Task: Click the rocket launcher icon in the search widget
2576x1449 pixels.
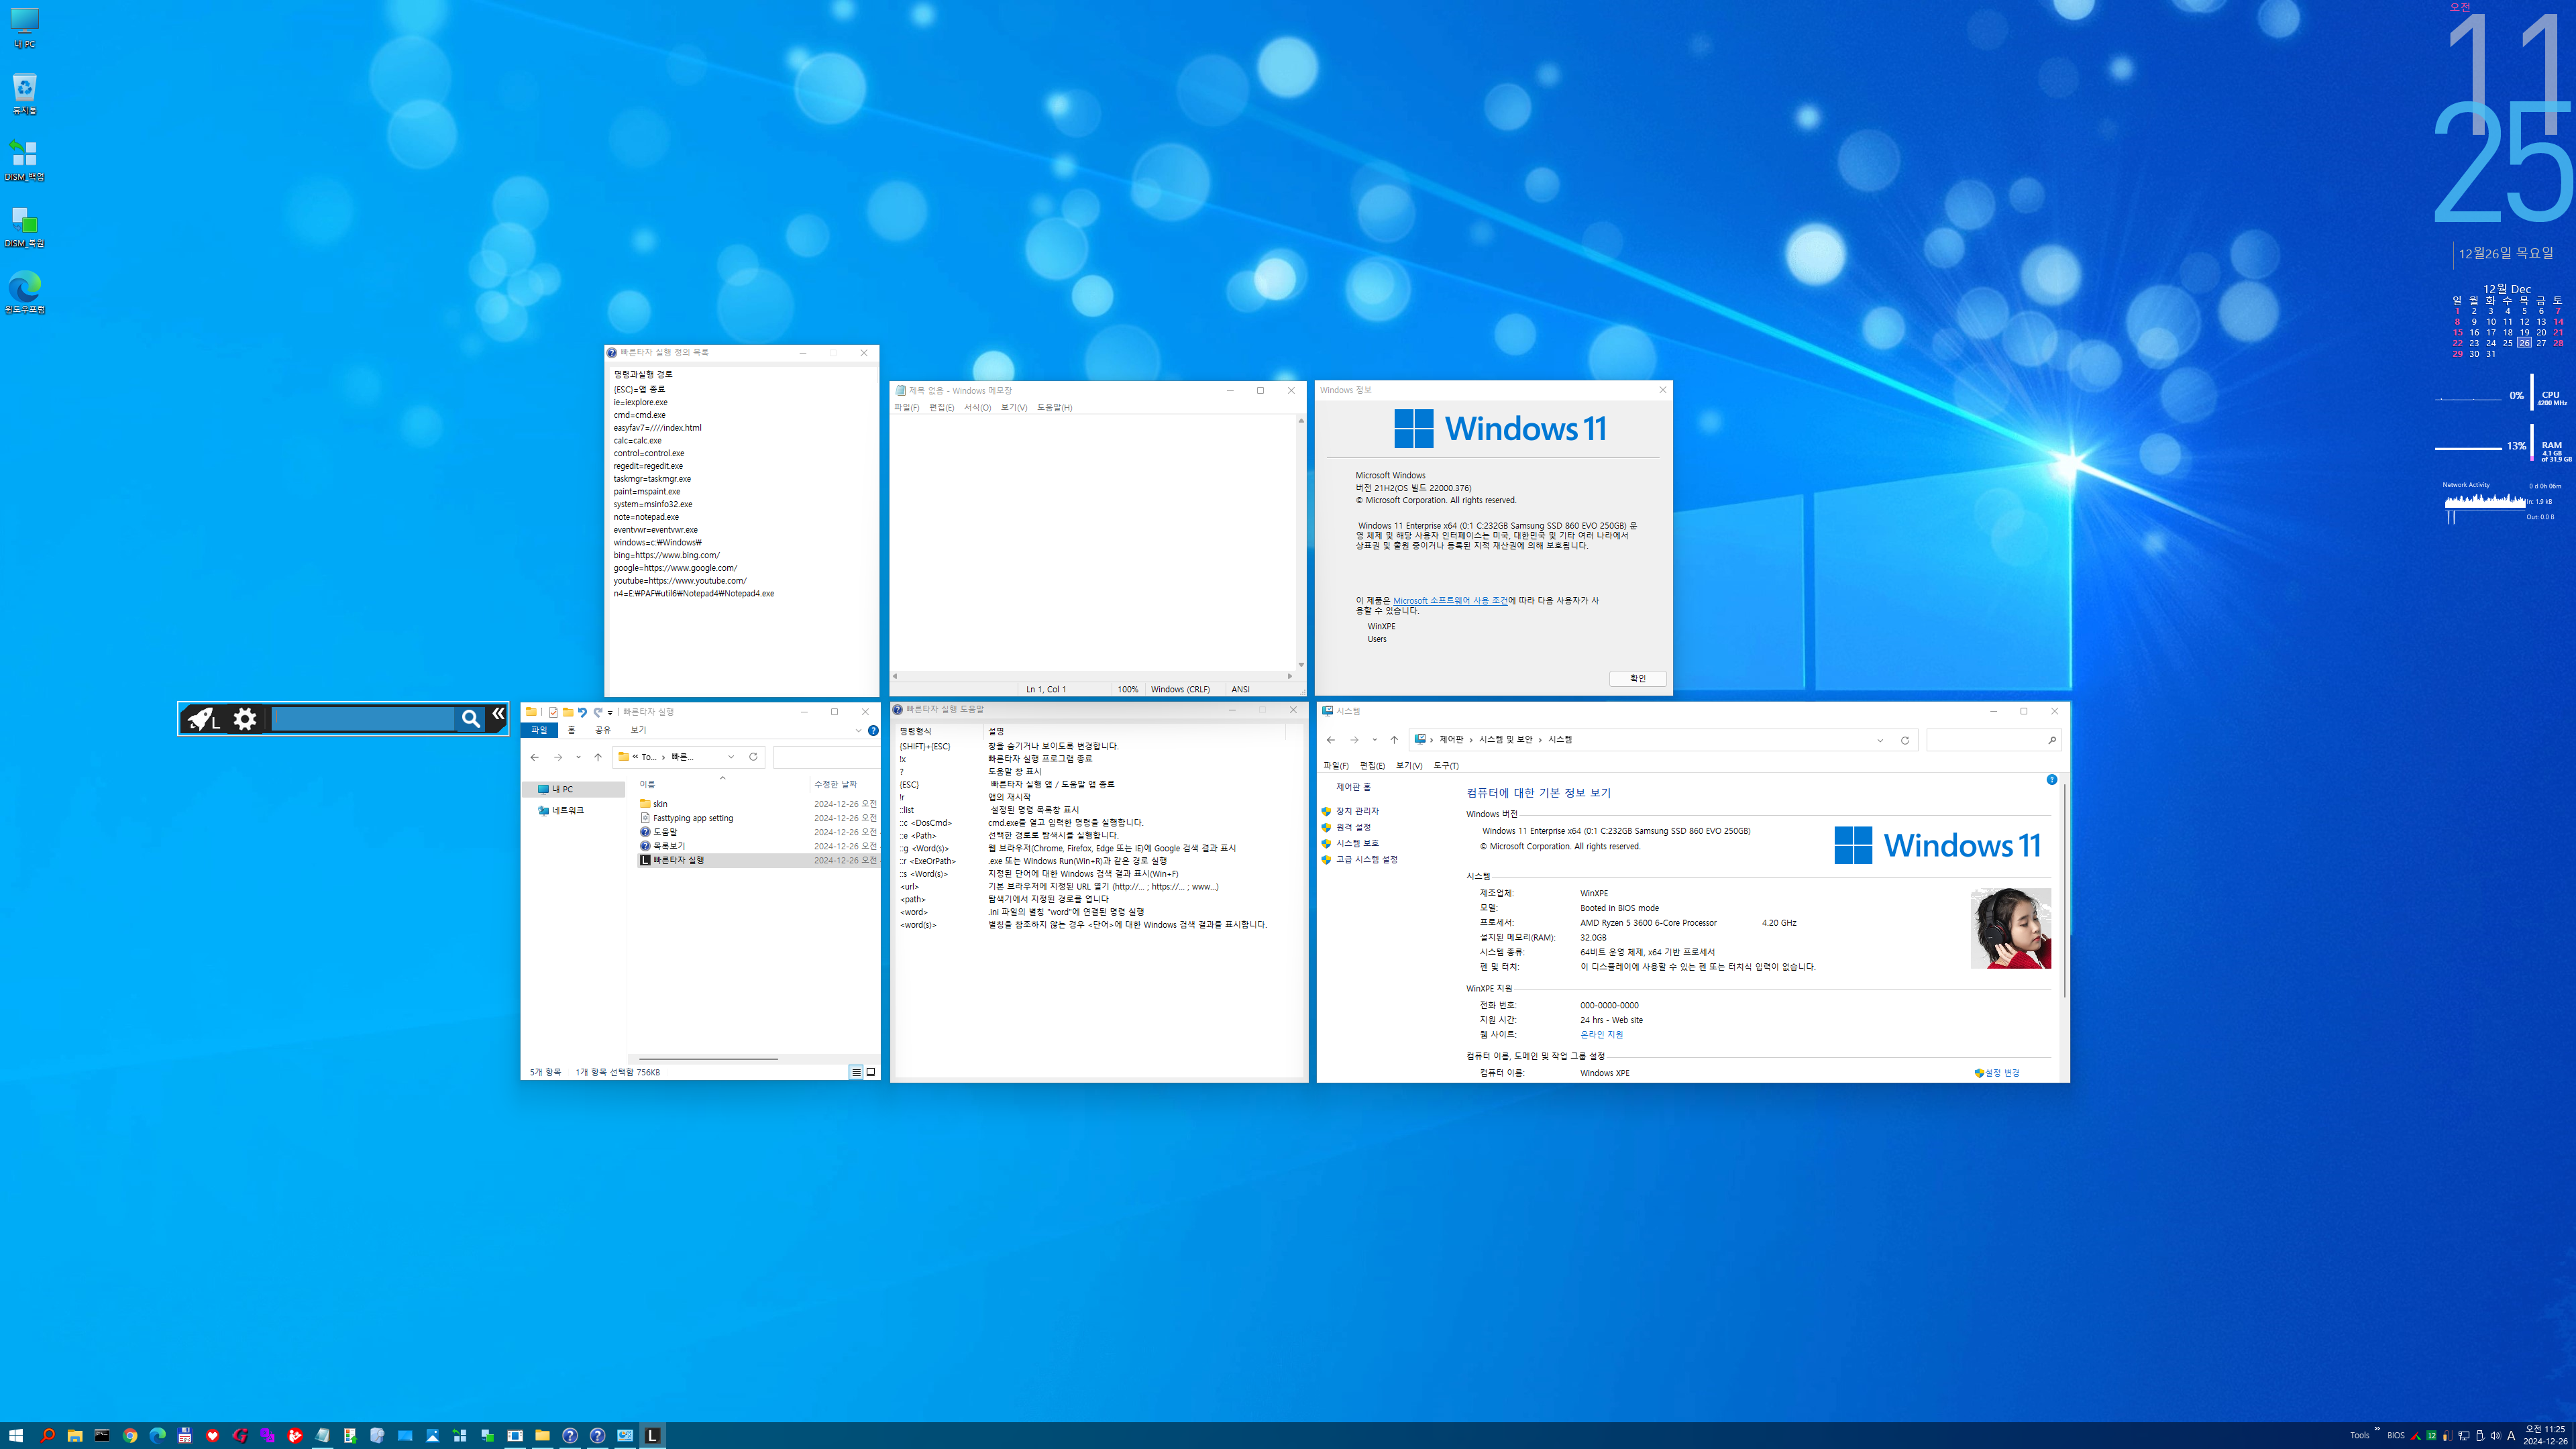Action: click(x=203, y=719)
